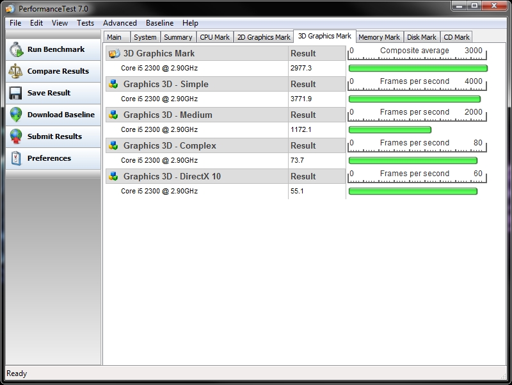Click the PerformanceTest title bar app icon
512x385 pixels.
[x=10, y=8]
